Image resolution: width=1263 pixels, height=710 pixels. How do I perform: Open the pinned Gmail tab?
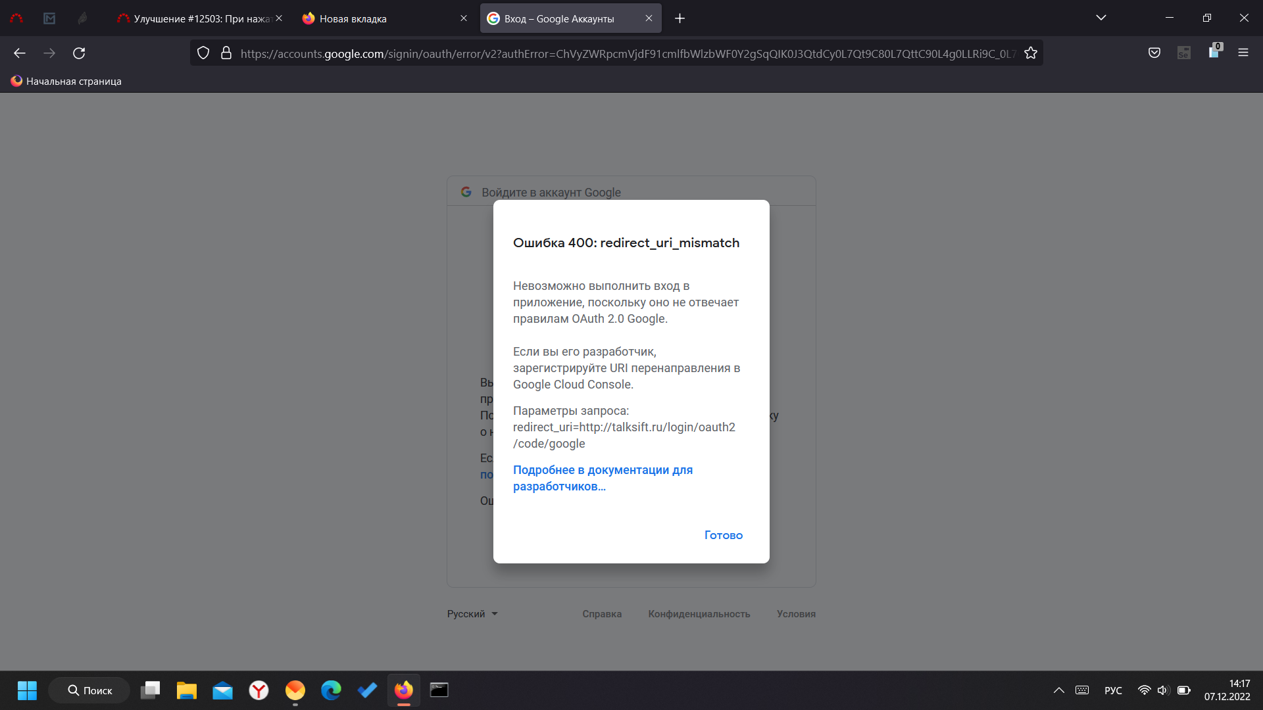(x=49, y=18)
